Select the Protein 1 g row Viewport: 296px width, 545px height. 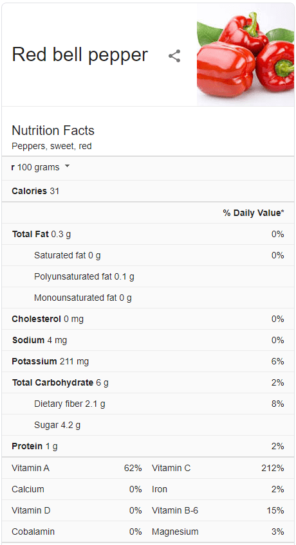point(148,446)
